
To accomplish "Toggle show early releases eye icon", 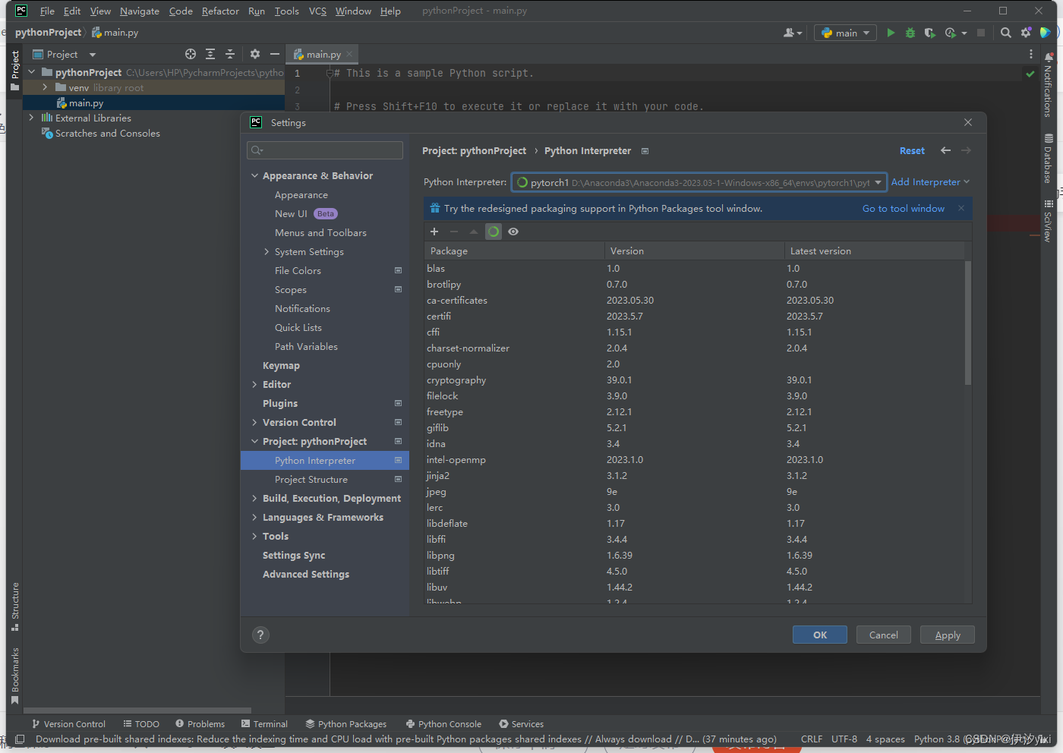I will [513, 232].
